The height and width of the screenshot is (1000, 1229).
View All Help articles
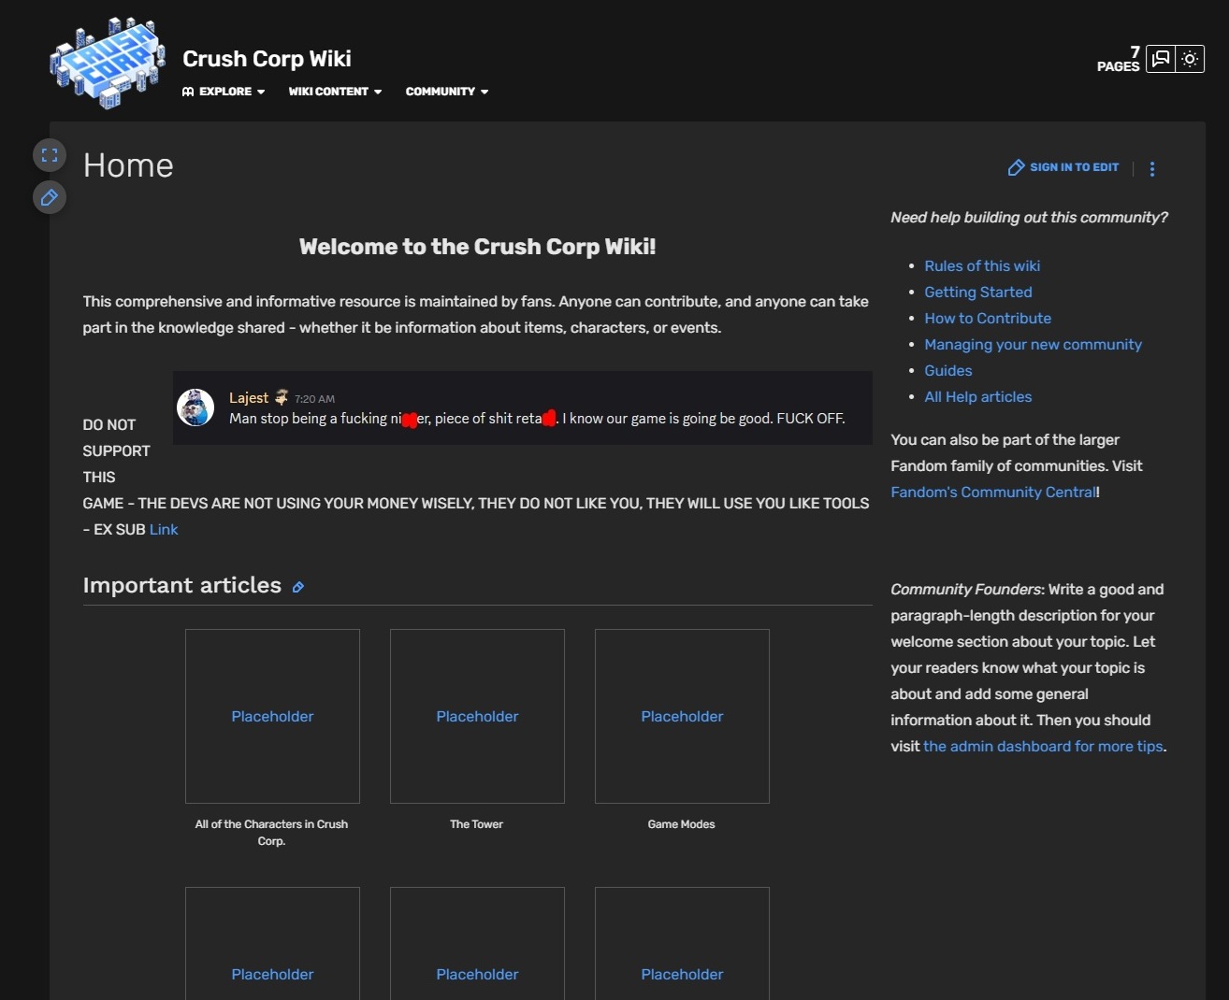978,397
